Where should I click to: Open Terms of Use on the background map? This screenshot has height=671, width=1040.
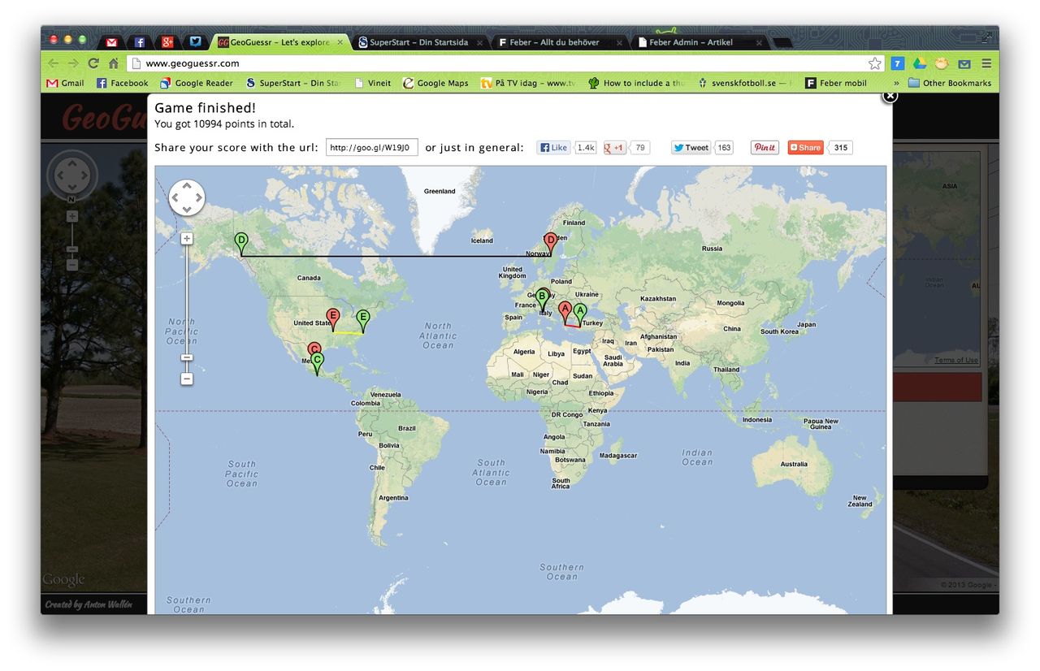click(x=956, y=360)
